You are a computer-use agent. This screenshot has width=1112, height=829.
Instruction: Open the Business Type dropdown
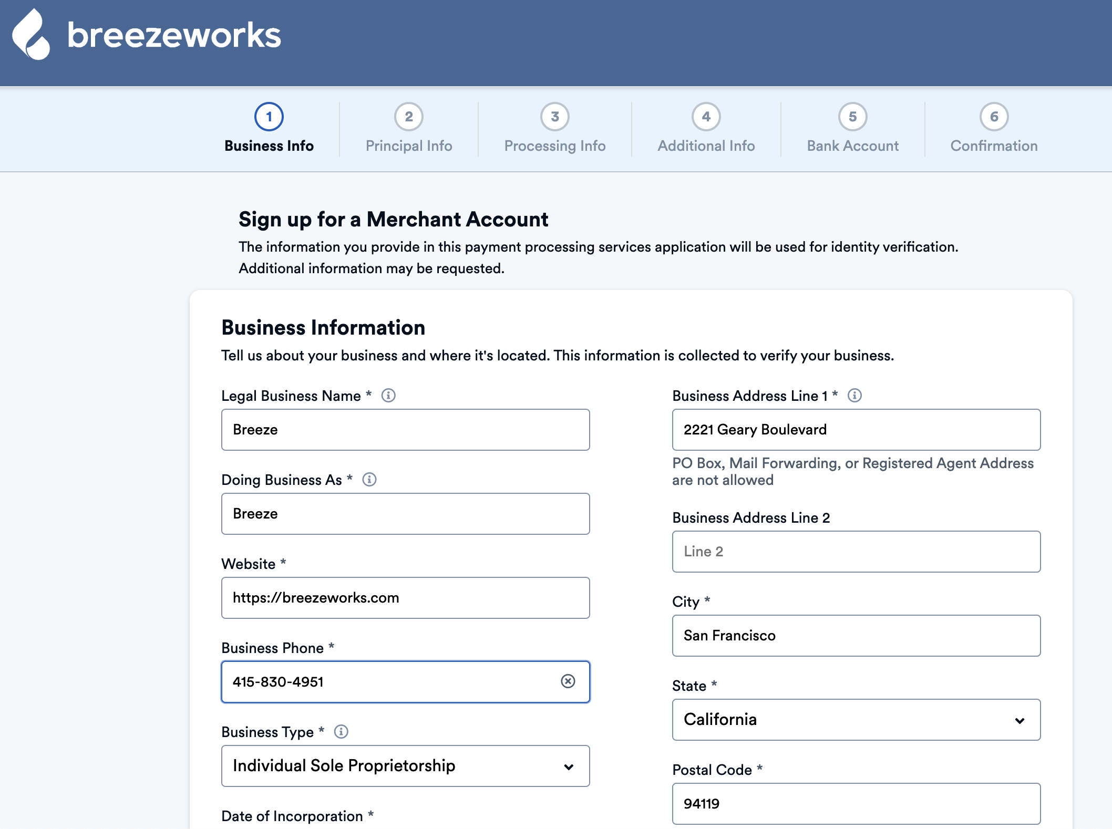(x=406, y=766)
